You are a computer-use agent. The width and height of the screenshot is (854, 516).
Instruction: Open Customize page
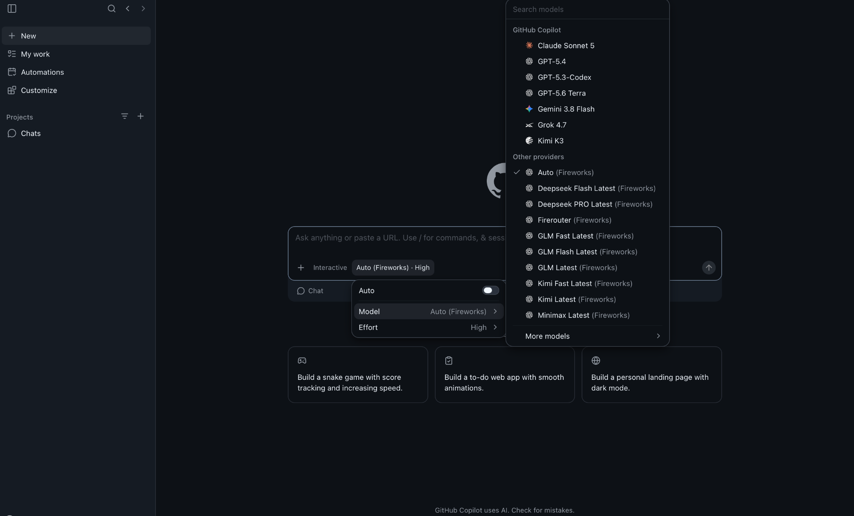(x=76, y=90)
